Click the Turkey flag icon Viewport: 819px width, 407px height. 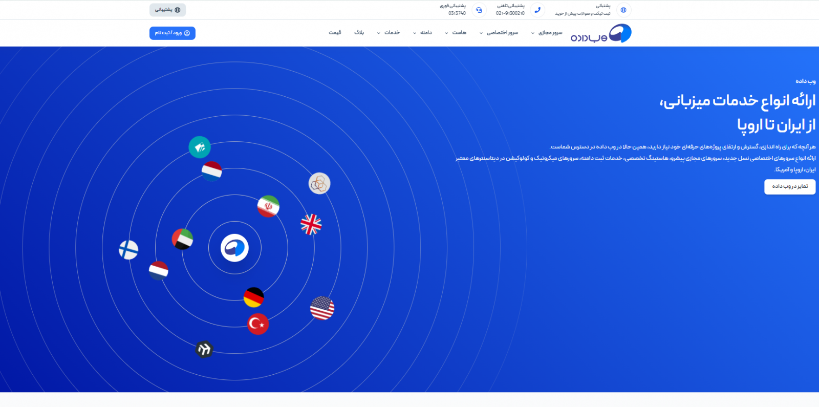[258, 324]
